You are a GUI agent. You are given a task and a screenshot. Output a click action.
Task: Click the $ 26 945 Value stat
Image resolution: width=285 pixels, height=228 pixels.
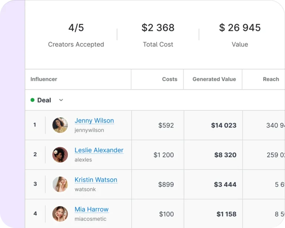point(240,35)
